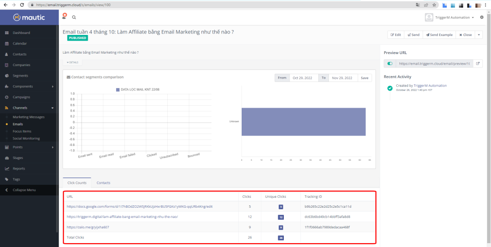Expand the Details section
The width and height of the screenshot is (491, 247).
[x=72, y=62]
